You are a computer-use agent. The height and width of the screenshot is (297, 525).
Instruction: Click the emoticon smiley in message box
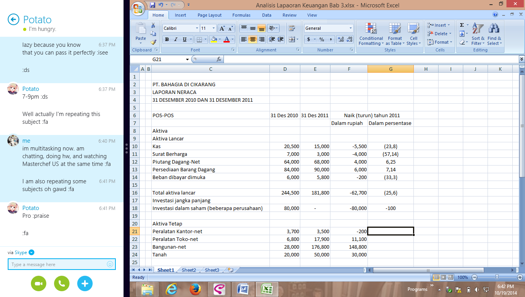coord(110,264)
